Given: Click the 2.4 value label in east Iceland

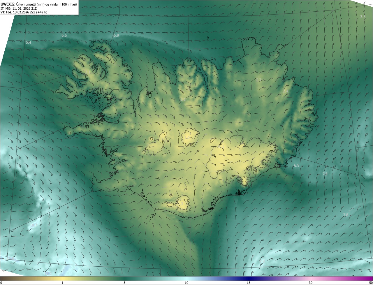Looking at the screenshot, I should tap(286, 91).
